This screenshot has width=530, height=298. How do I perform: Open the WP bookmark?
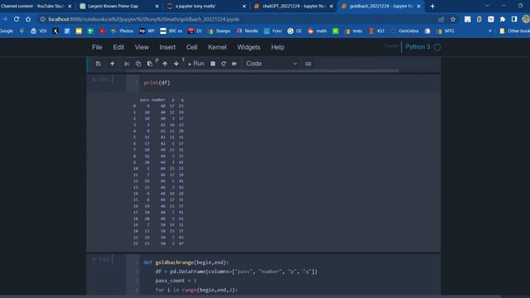coord(147,31)
